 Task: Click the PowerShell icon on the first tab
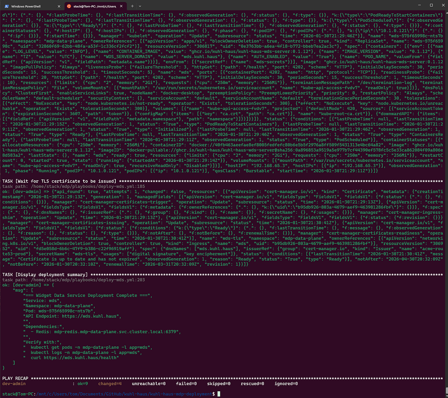pyautogui.click(x=7, y=6)
